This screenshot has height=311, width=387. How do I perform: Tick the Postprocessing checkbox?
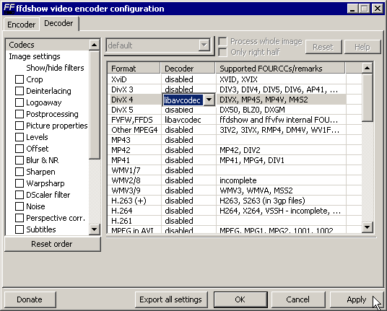coord(19,114)
